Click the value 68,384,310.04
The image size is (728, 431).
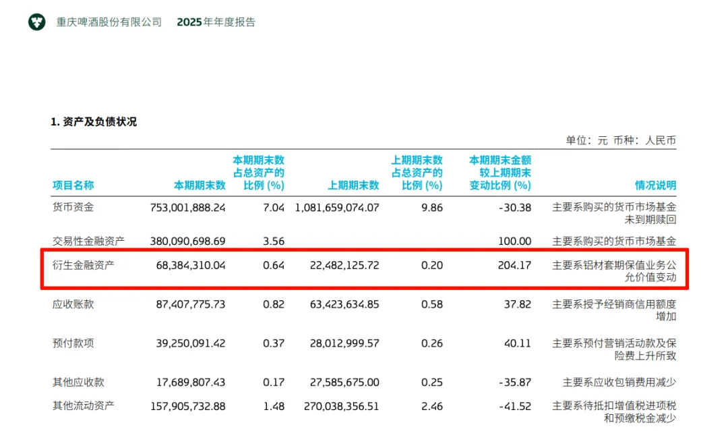click(190, 265)
